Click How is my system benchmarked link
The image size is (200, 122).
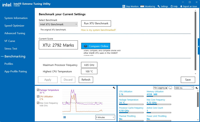tap(98, 30)
